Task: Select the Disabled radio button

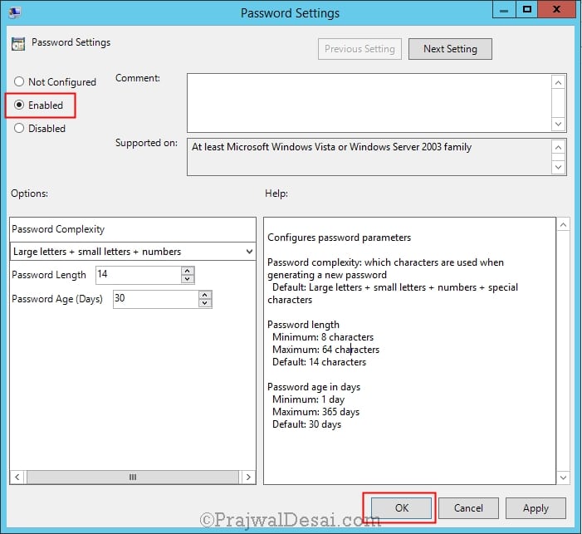Action: tap(19, 128)
